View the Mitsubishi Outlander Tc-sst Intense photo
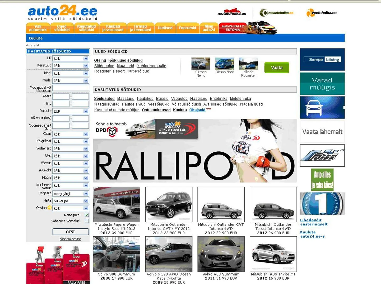381x284 pixels. click(x=273, y=204)
